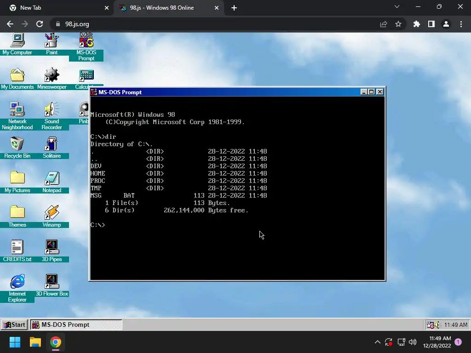Click Win98 tray volume speaker icon

point(438,325)
